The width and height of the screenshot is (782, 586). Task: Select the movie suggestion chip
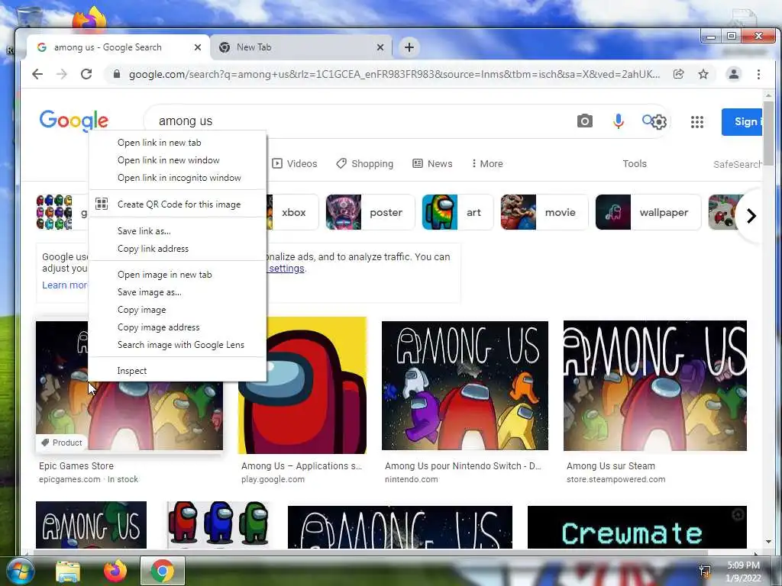coord(544,212)
